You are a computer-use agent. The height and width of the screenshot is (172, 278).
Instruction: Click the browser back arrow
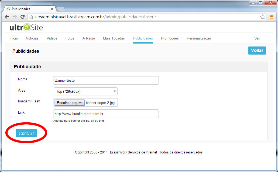tap(6, 17)
